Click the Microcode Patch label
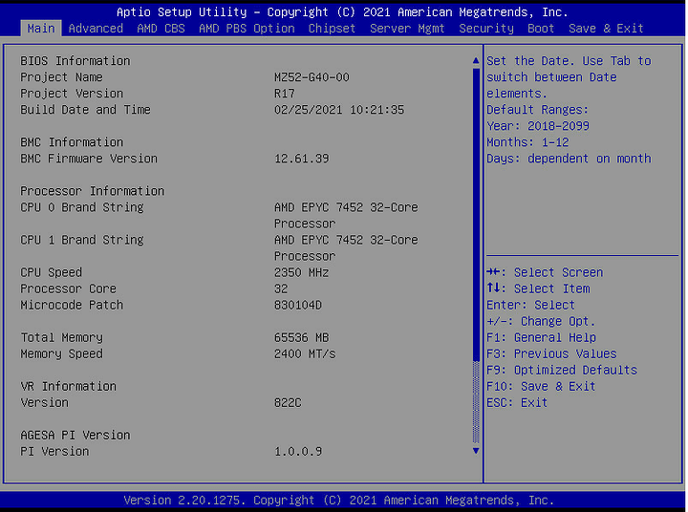Image resolution: width=688 pixels, height=512 pixels. [x=72, y=305]
